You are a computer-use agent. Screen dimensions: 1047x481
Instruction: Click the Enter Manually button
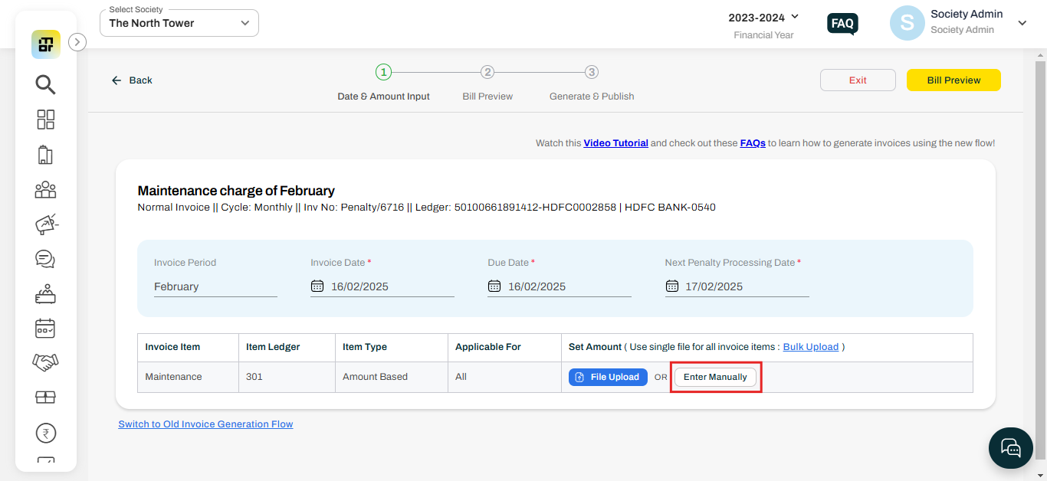(715, 377)
